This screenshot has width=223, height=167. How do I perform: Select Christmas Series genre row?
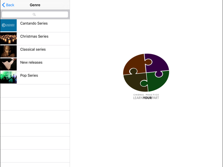click(35, 39)
